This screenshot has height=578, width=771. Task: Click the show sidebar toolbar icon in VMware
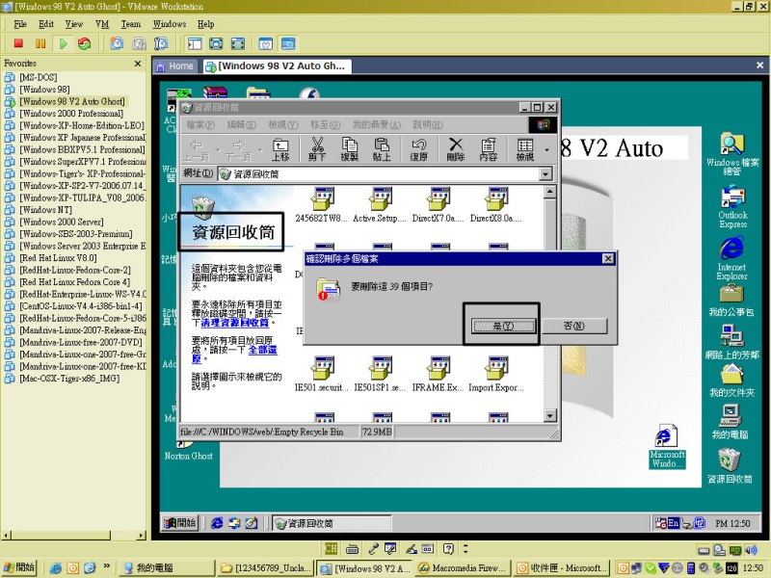(195, 43)
